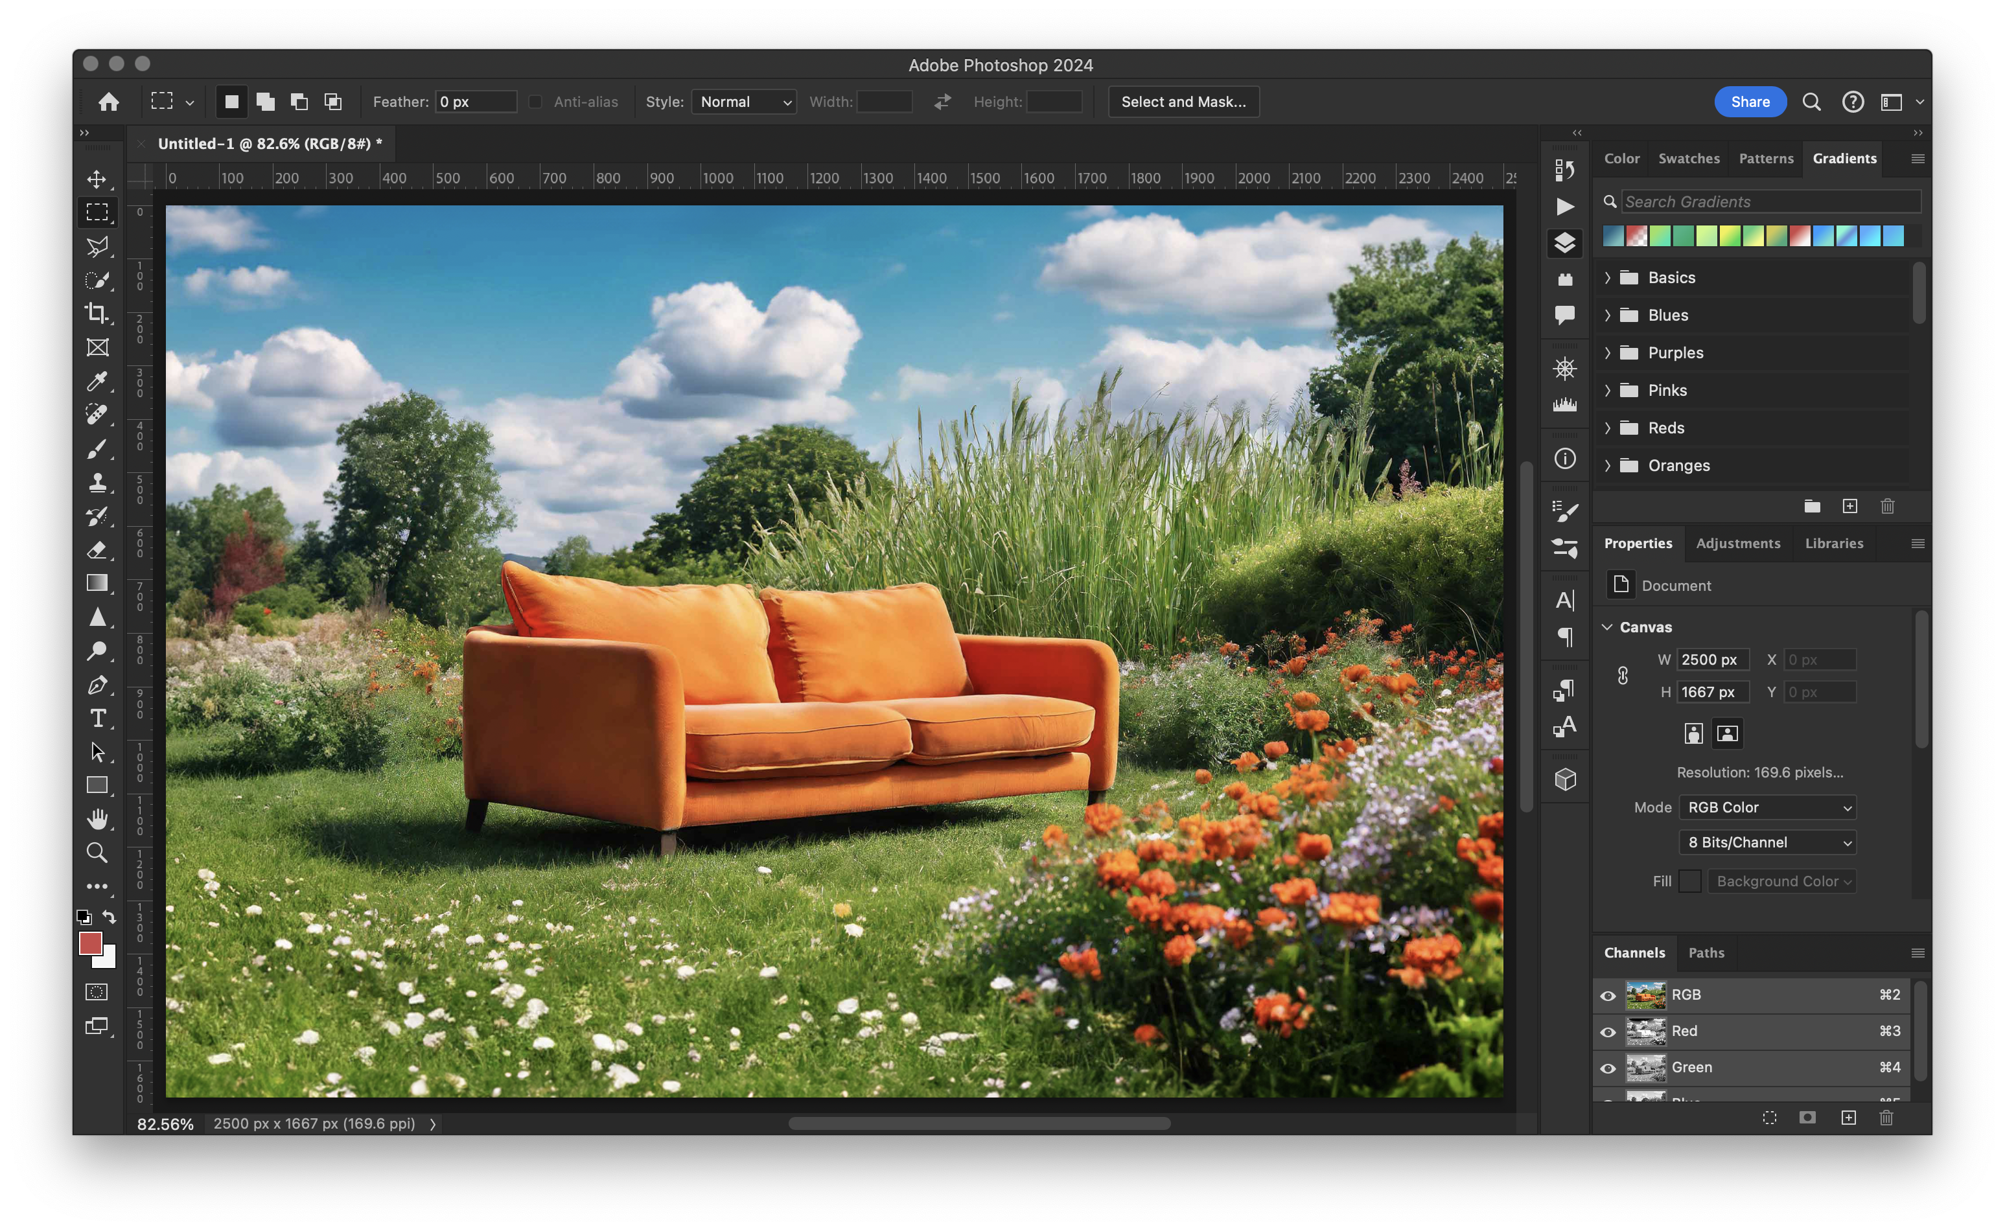Toggle RGB channel visibility

pos(1608,996)
